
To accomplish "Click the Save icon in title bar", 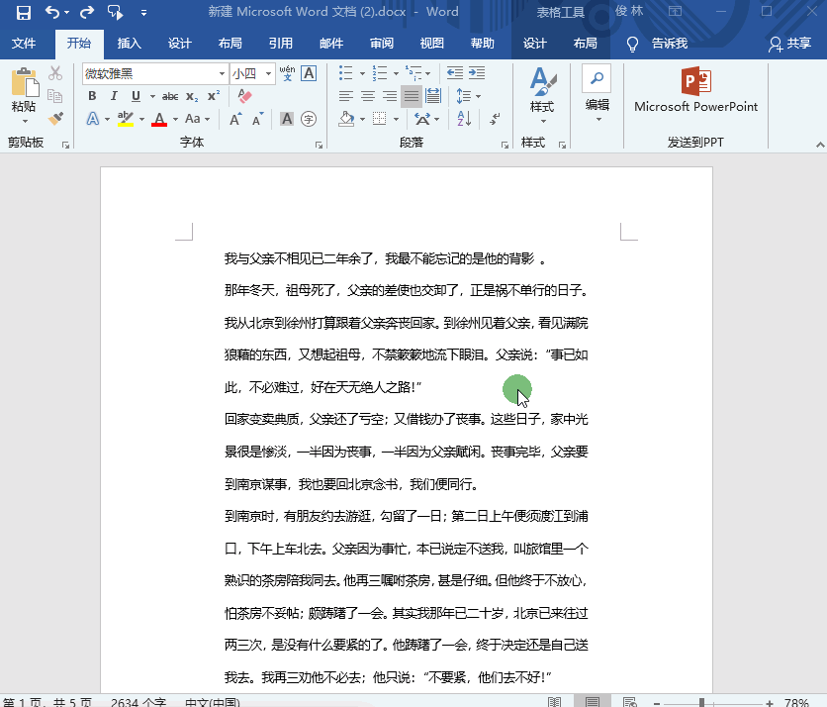I will tap(23, 13).
